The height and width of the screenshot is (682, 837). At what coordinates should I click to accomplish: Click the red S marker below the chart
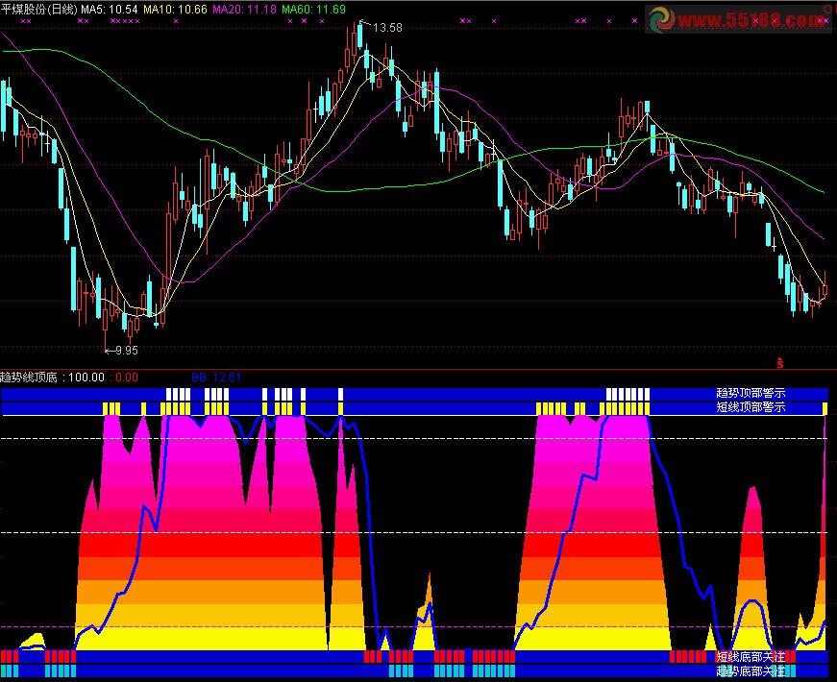pyautogui.click(x=780, y=362)
